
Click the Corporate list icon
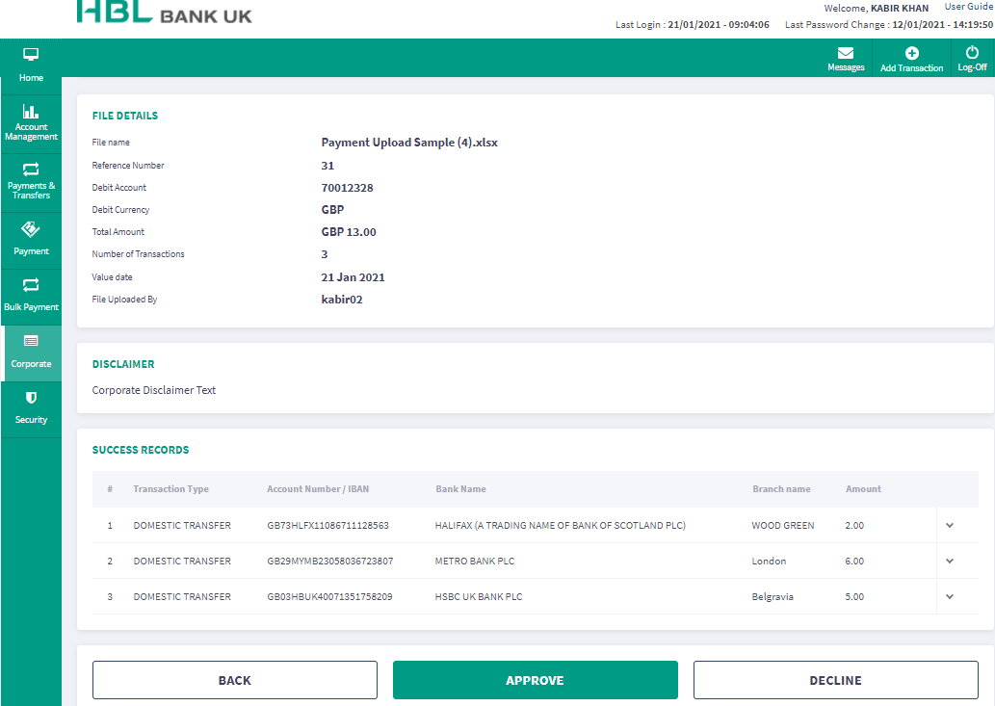31,341
